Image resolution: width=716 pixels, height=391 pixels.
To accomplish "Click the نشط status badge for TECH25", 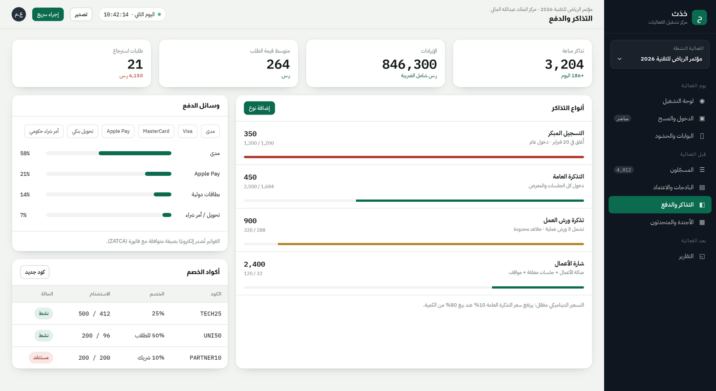I will click(x=44, y=314).
